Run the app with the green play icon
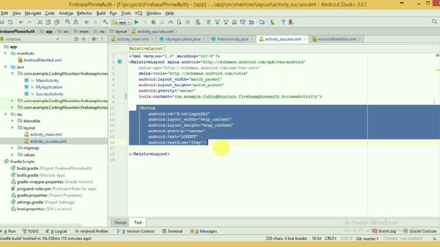The height and width of the screenshot is (247, 440). (136, 22)
